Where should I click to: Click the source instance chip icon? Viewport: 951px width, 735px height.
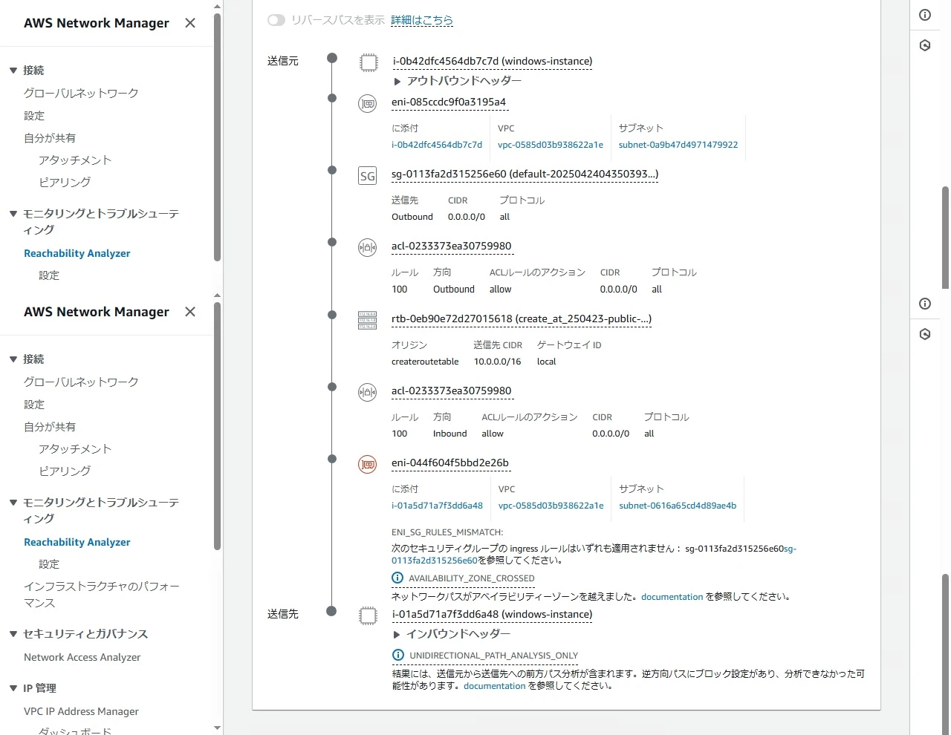click(369, 62)
